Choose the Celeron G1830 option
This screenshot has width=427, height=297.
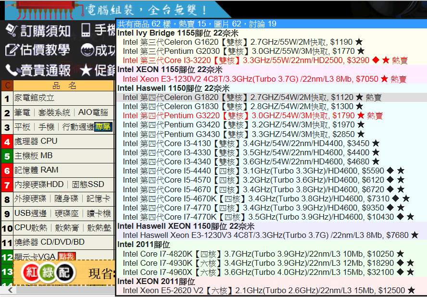pos(243,106)
